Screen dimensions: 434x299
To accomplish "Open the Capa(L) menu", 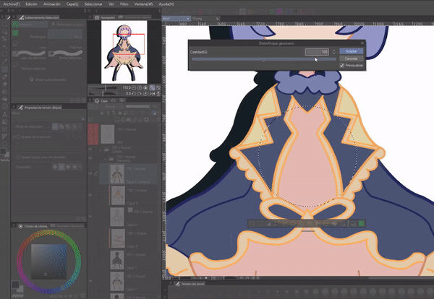I will point(72,4).
